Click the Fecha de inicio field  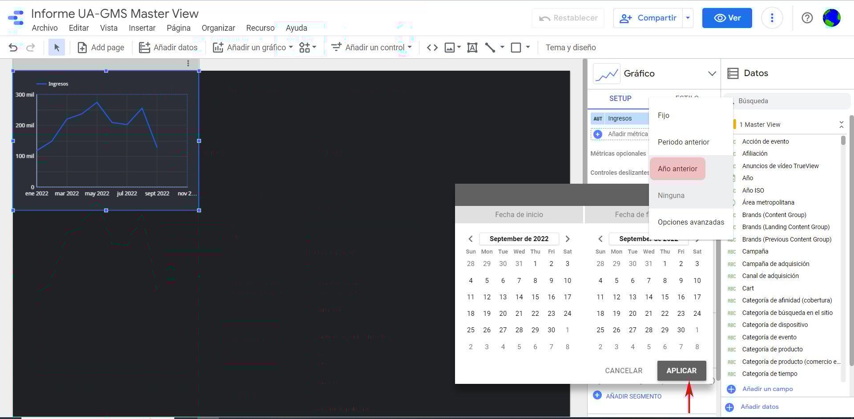pos(519,214)
